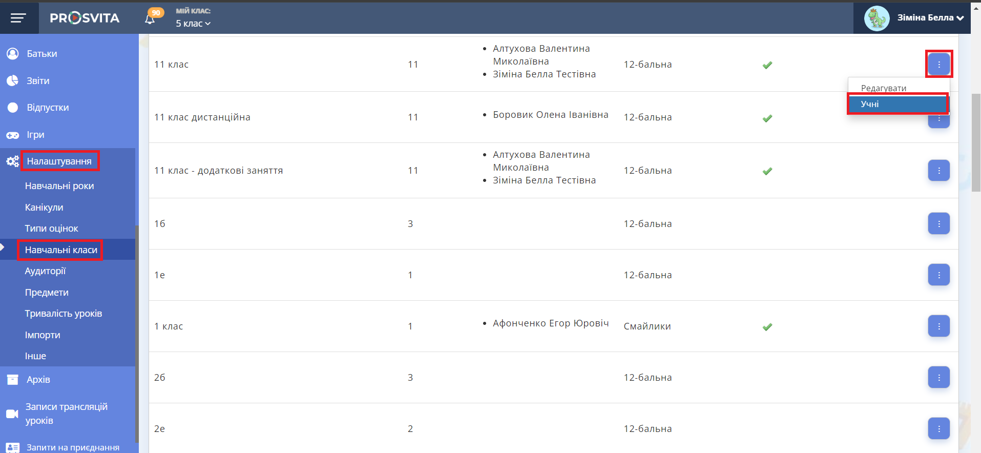Open the Звіти reports section
The height and width of the screenshot is (453, 981).
(38, 81)
